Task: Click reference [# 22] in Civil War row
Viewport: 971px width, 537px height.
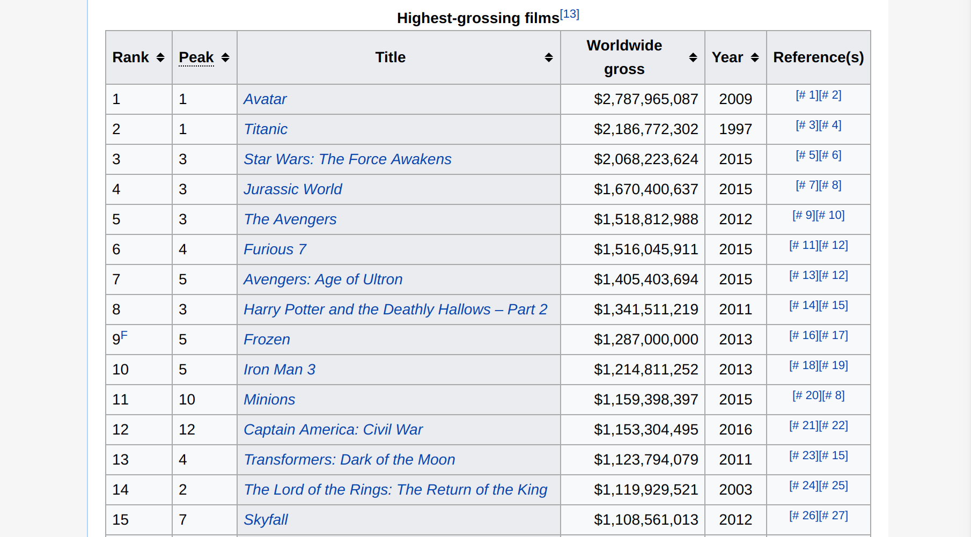Action: (834, 425)
